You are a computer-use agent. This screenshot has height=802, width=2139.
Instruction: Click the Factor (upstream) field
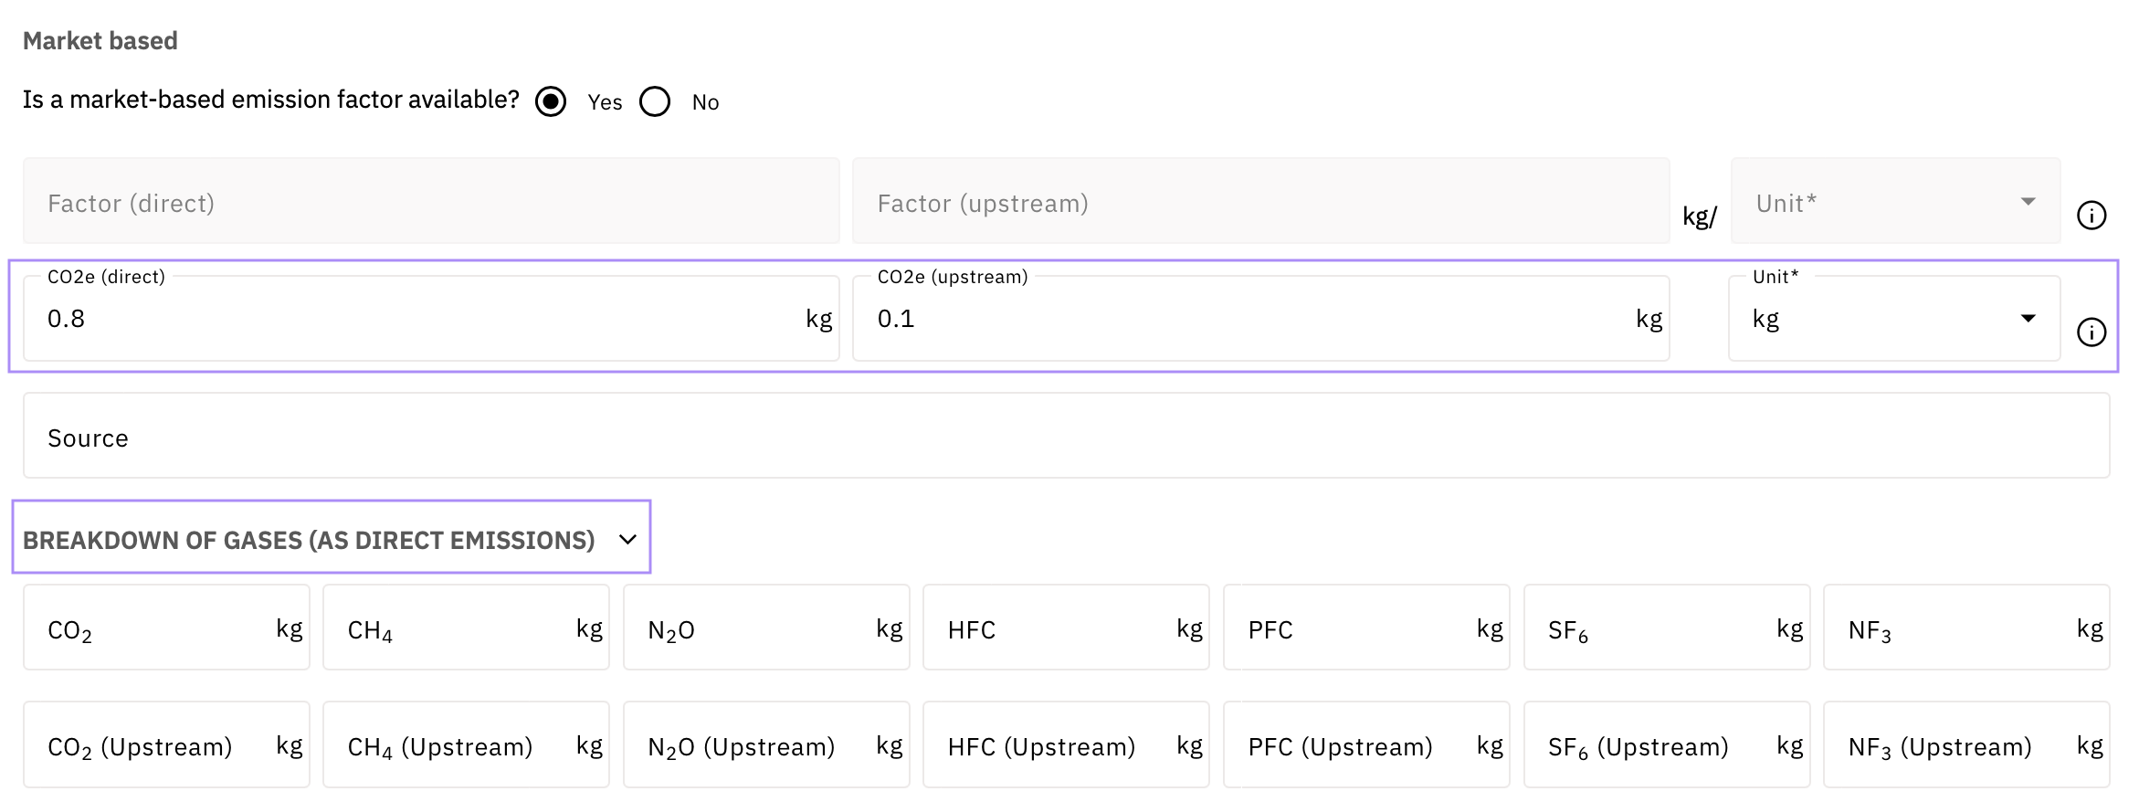tap(1259, 202)
